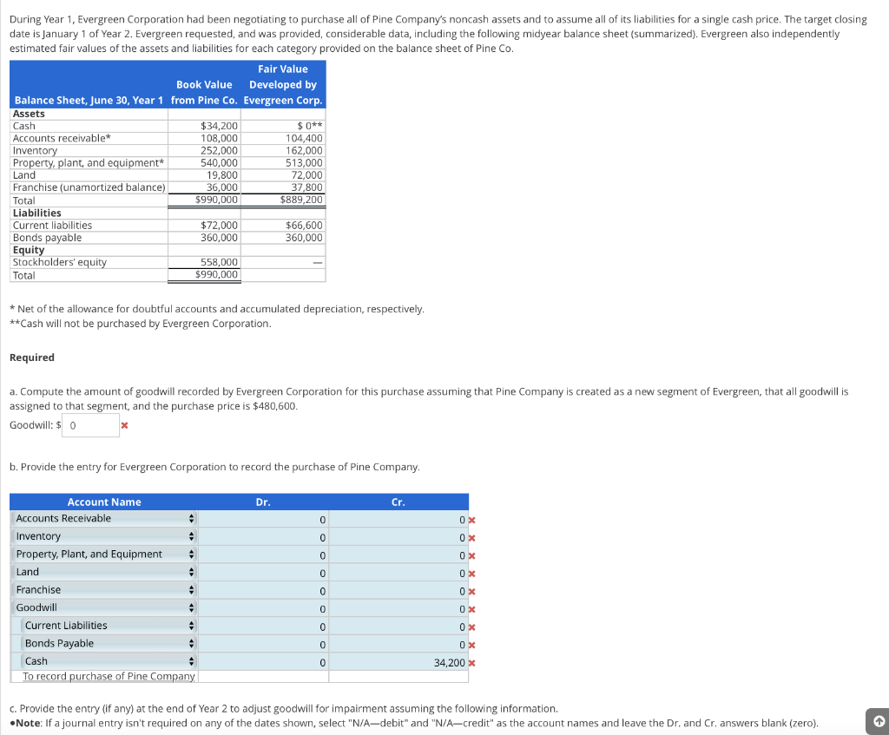Click the Goodwill amount input field

pyautogui.click(x=90, y=425)
